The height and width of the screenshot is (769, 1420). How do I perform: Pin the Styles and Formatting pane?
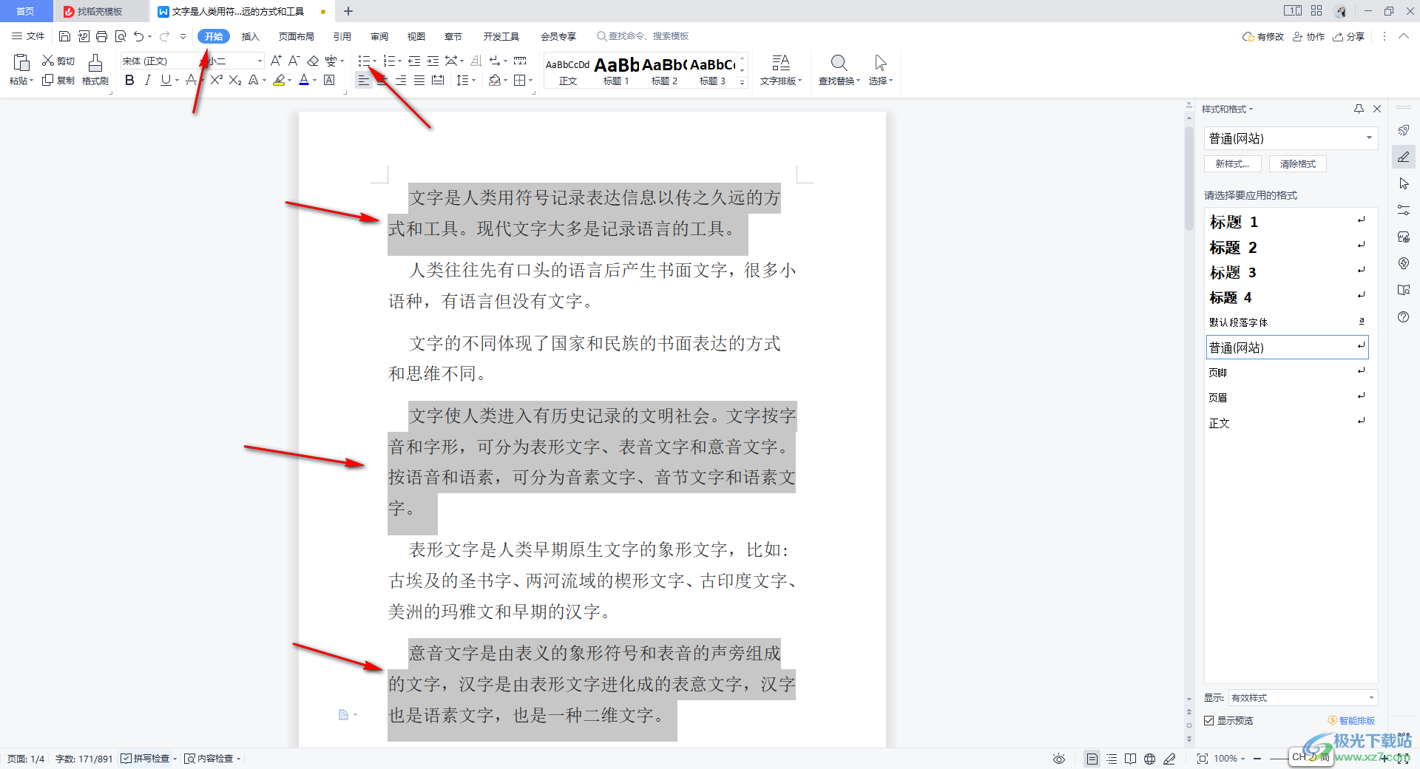(x=1359, y=109)
